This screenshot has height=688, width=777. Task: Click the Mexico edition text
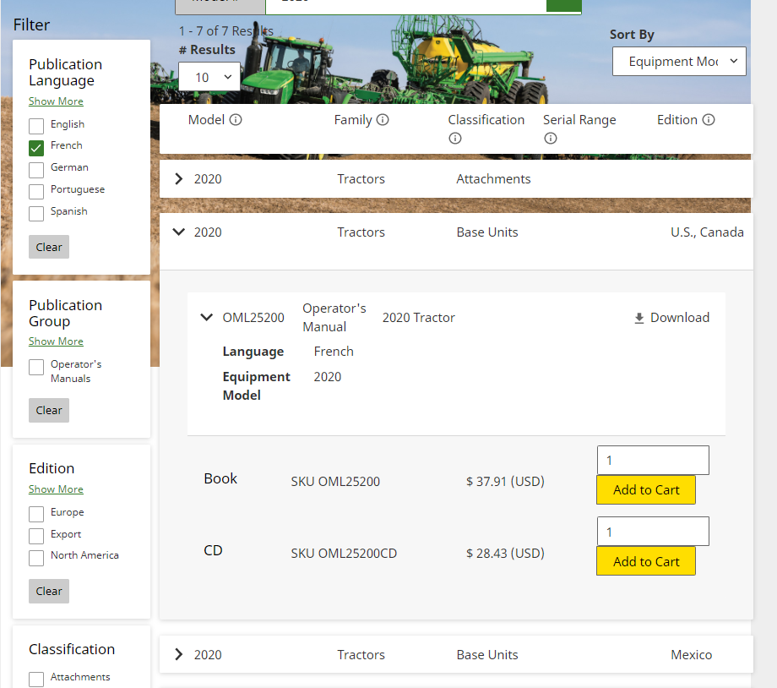[x=691, y=655]
